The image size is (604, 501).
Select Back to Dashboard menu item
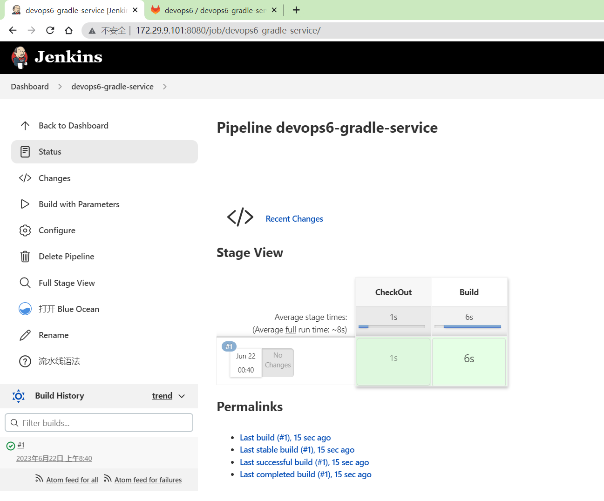click(x=104, y=126)
